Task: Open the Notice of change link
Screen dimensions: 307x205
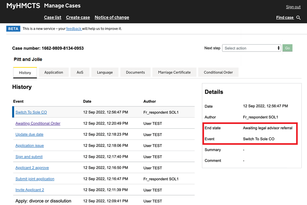Action: tap(112, 17)
